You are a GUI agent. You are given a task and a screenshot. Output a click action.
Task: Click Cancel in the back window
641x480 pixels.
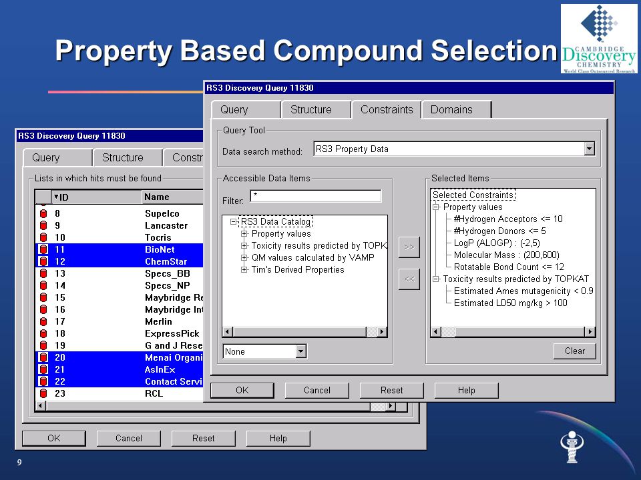pos(129,439)
